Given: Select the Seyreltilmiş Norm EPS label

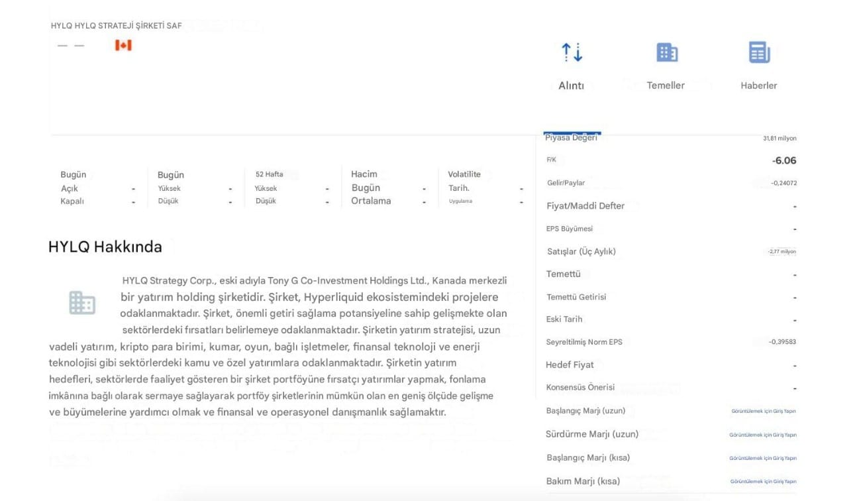Looking at the screenshot, I should 584,342.
